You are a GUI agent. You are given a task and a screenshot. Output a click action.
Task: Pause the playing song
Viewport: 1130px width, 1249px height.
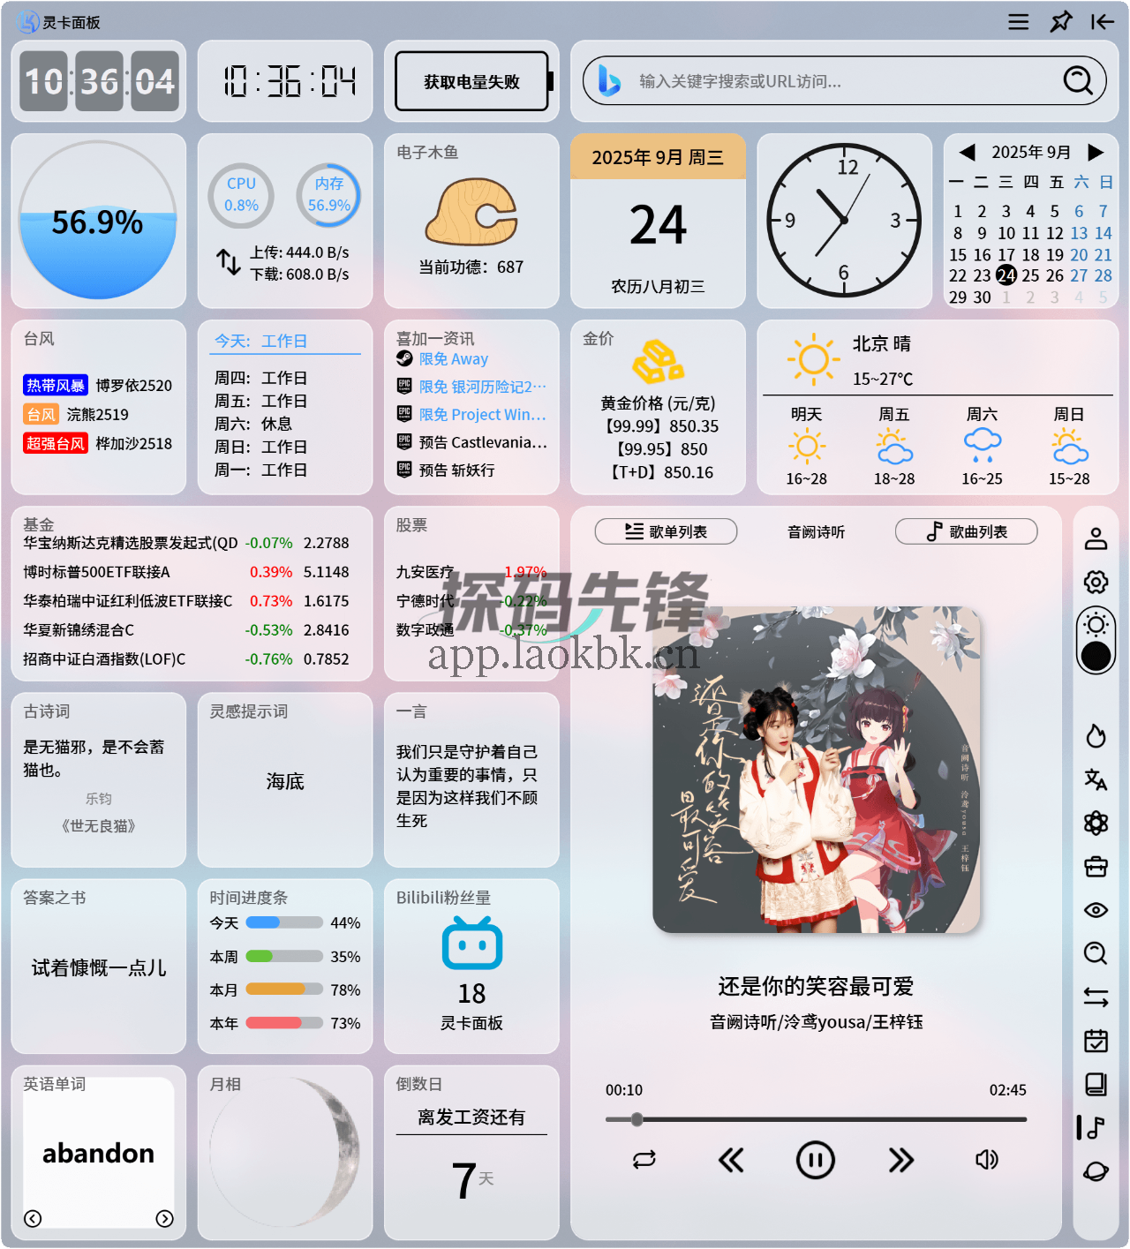click(x=815, y=1161)
